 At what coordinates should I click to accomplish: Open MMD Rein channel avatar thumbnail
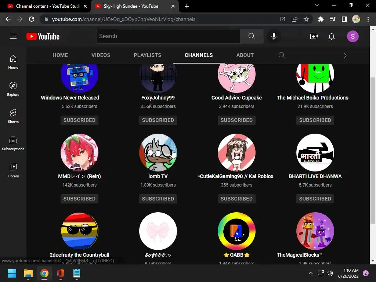[79, 152]
